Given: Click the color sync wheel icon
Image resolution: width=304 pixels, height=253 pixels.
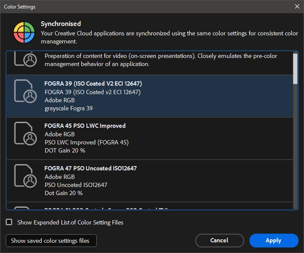Looking at the screenshot, I should coord(24,32).
